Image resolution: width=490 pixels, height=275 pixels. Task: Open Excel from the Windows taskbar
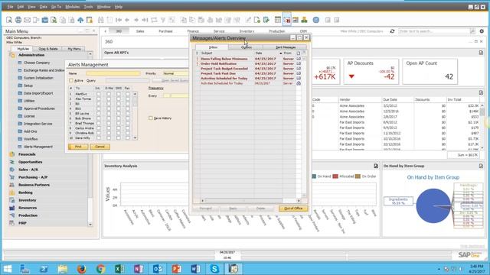pyautogui.click(x=119, y=268)
